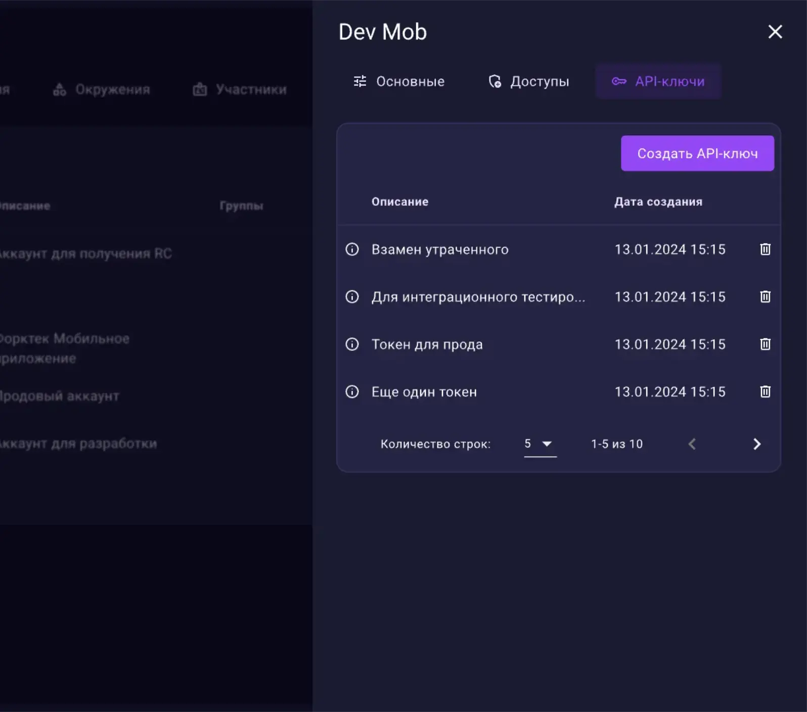Select the "API-ключи" tab
Screen dimensions: 807x712
point(658,81)
